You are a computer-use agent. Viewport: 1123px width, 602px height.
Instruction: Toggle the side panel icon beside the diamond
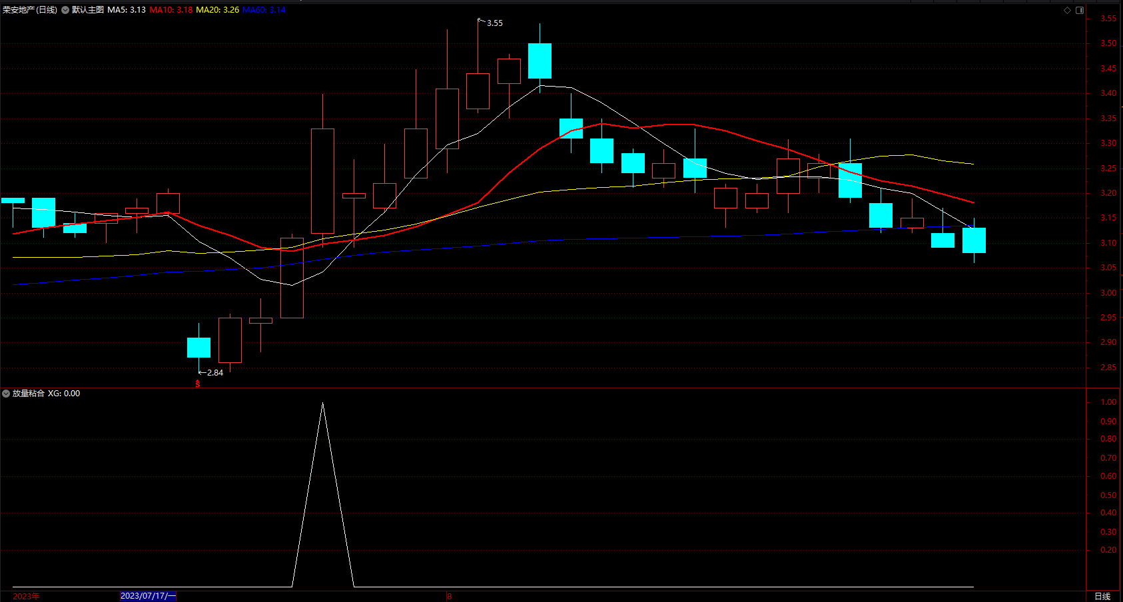coord(1080,10)
